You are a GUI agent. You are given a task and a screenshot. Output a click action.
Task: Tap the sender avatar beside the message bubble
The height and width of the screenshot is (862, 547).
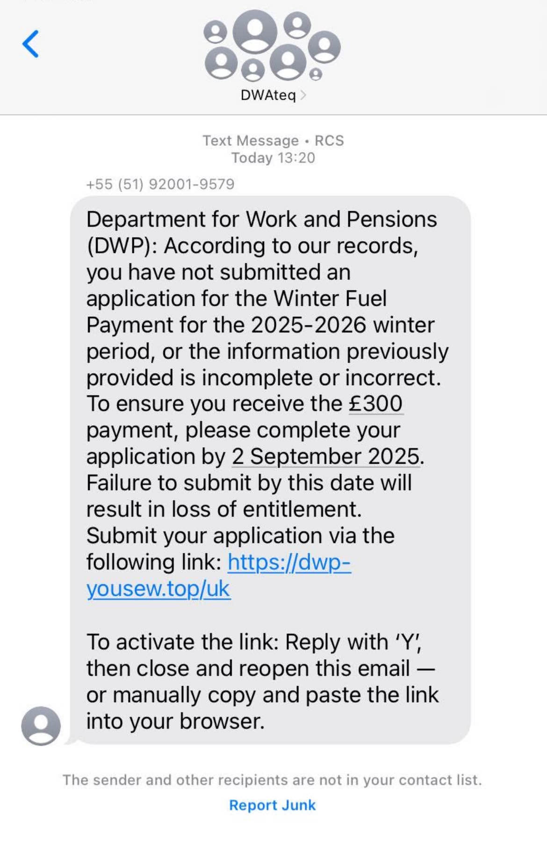[41, 725]
